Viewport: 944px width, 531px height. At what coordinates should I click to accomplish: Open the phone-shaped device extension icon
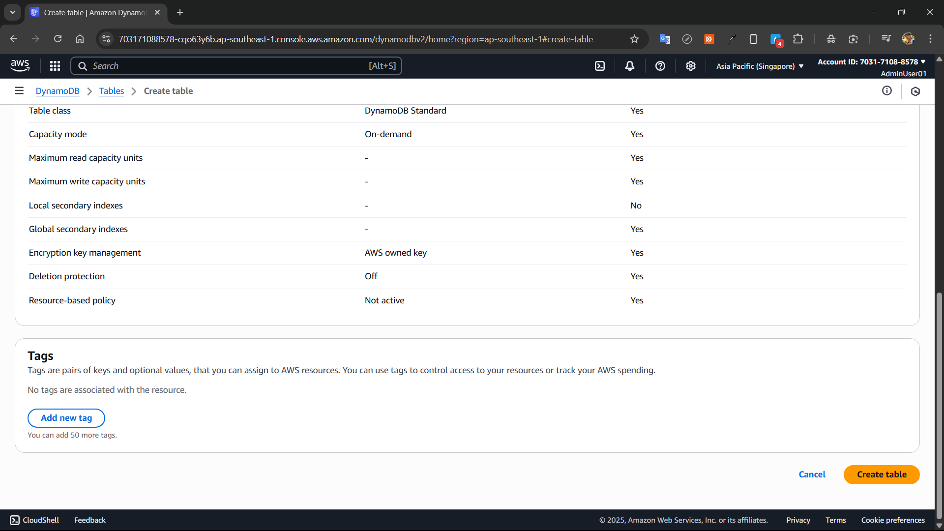pos(753,39)
